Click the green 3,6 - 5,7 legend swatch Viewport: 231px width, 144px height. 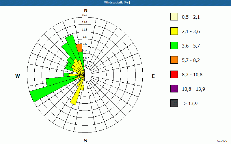tap(174, 46)
